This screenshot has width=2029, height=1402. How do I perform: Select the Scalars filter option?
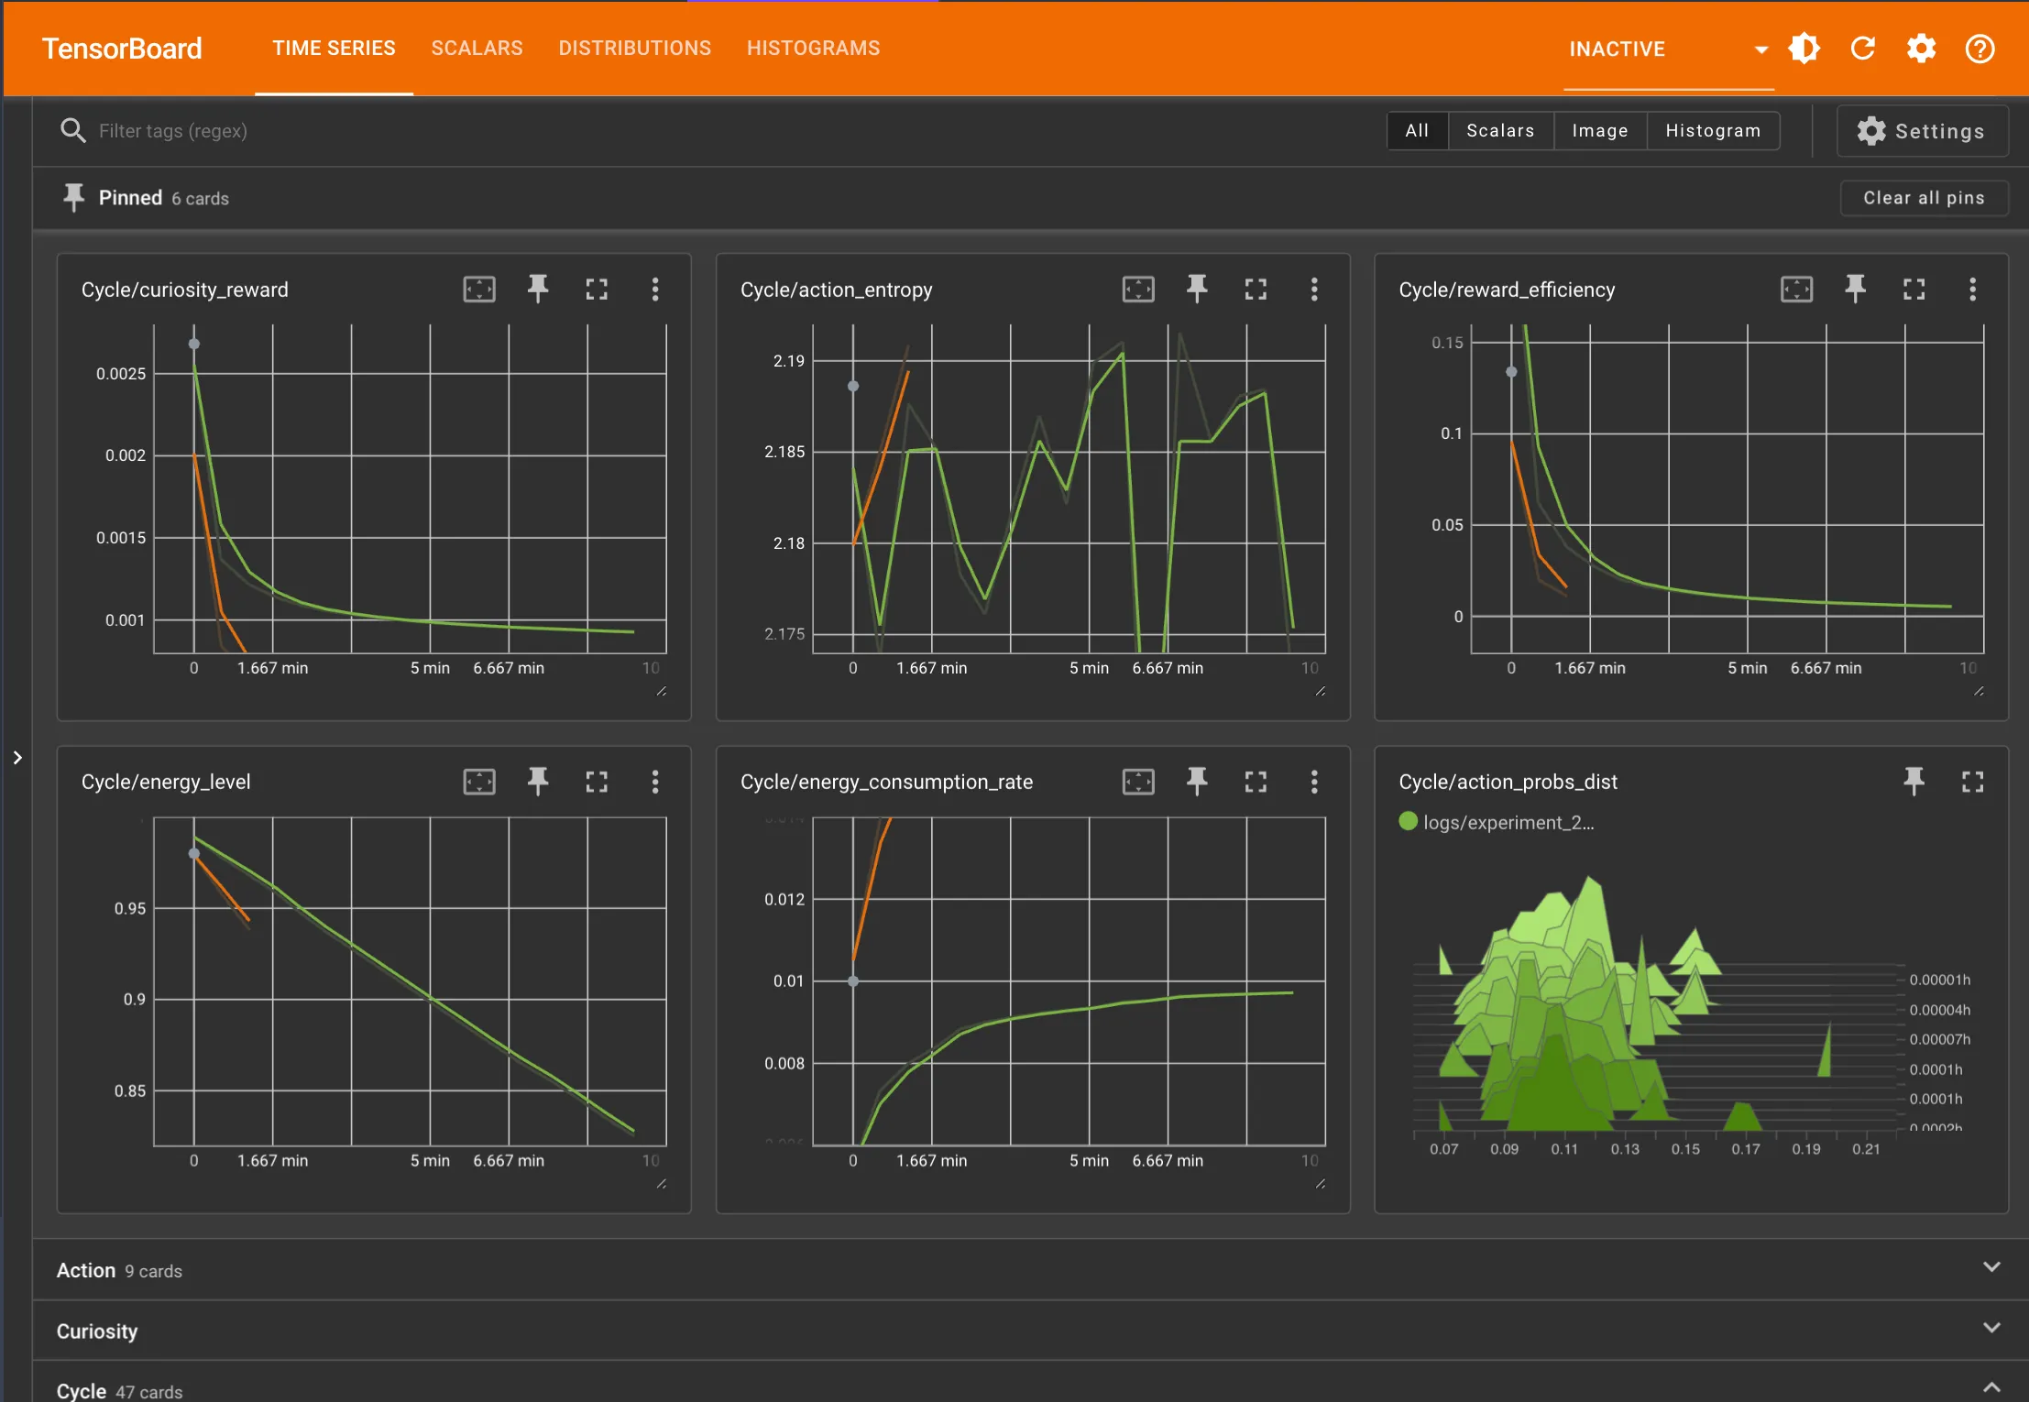[x=1499, y=131]
